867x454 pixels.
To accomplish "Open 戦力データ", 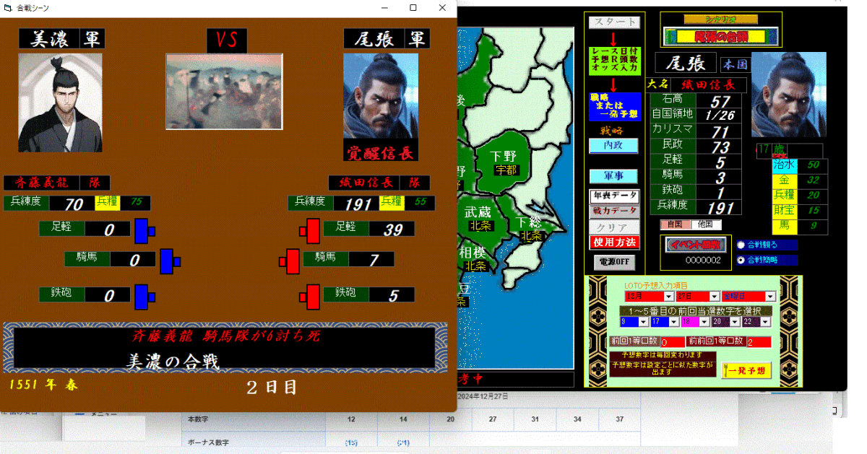I will 614,211.
